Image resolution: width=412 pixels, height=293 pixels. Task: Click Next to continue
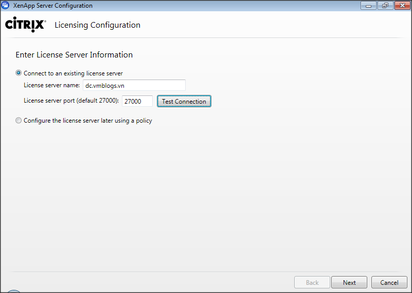click(x=349, y=282)
